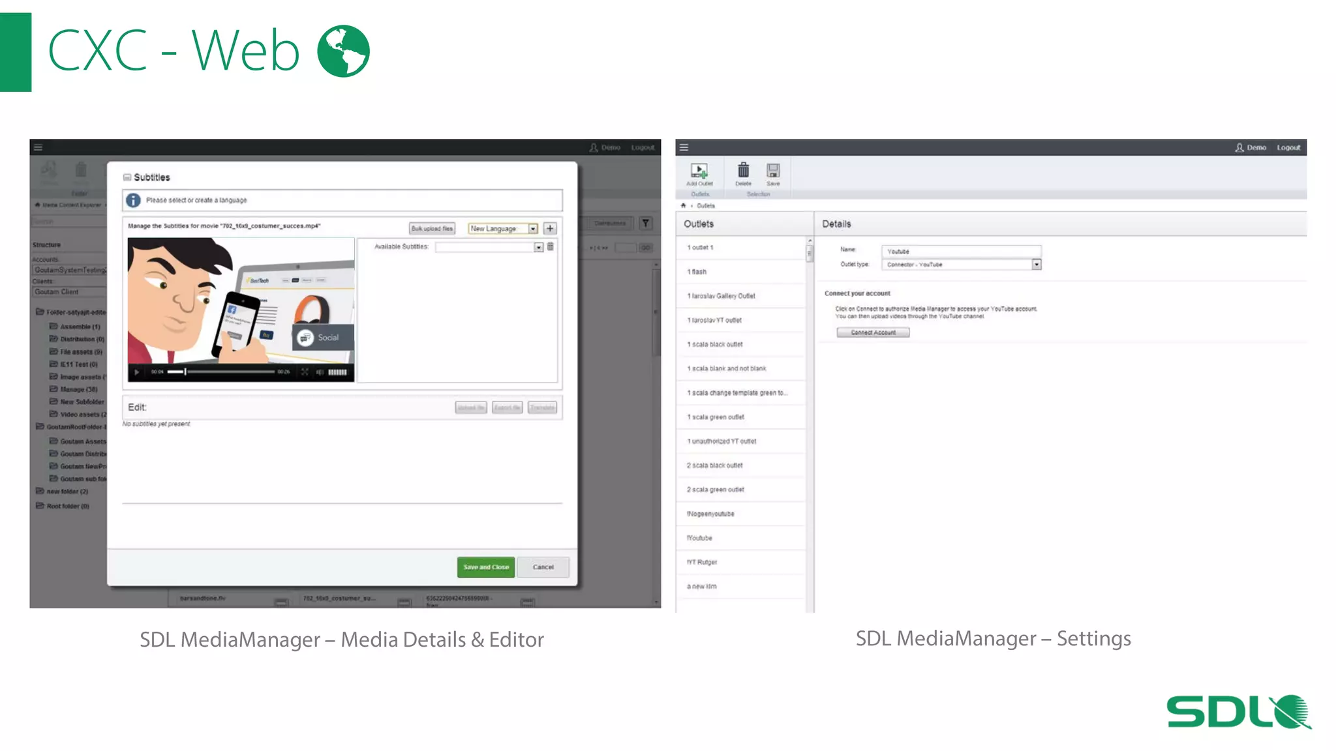Select '2 scala black outlet'
Viewport: 1336px width, 751px height.
741,465
